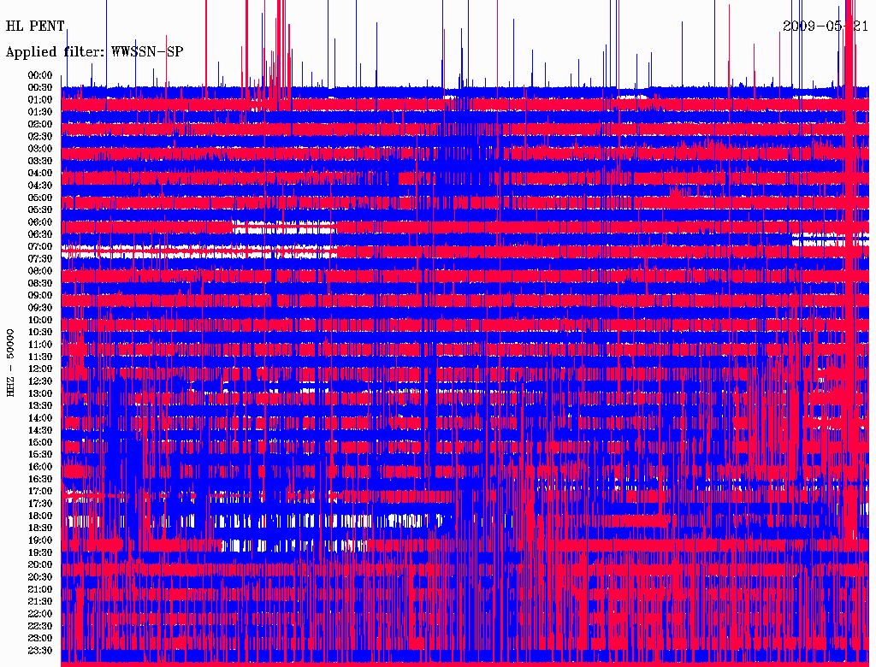
Task: Click the 03:30 time label
Action: click(40, 161)
